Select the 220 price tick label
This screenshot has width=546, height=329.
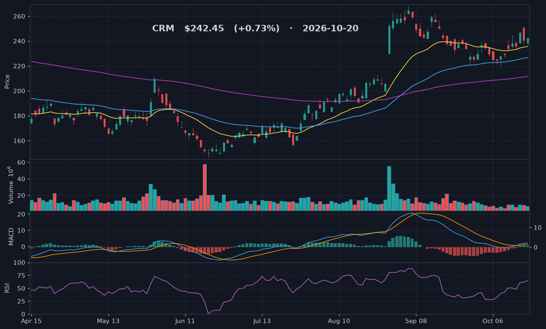click(x=20, y=66)
